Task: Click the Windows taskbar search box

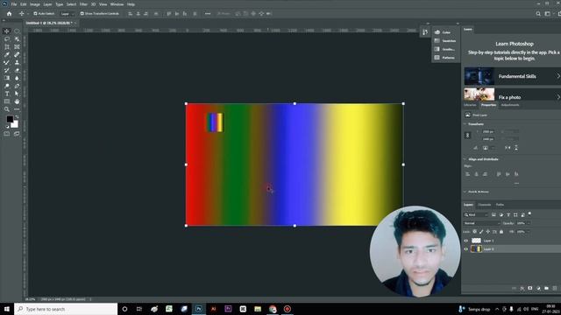Action: coord(66,309)
